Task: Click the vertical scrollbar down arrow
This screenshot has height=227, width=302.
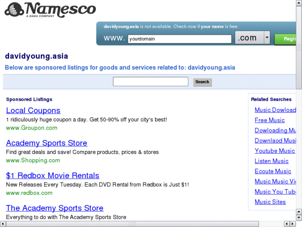Action: tap(299, 217)
